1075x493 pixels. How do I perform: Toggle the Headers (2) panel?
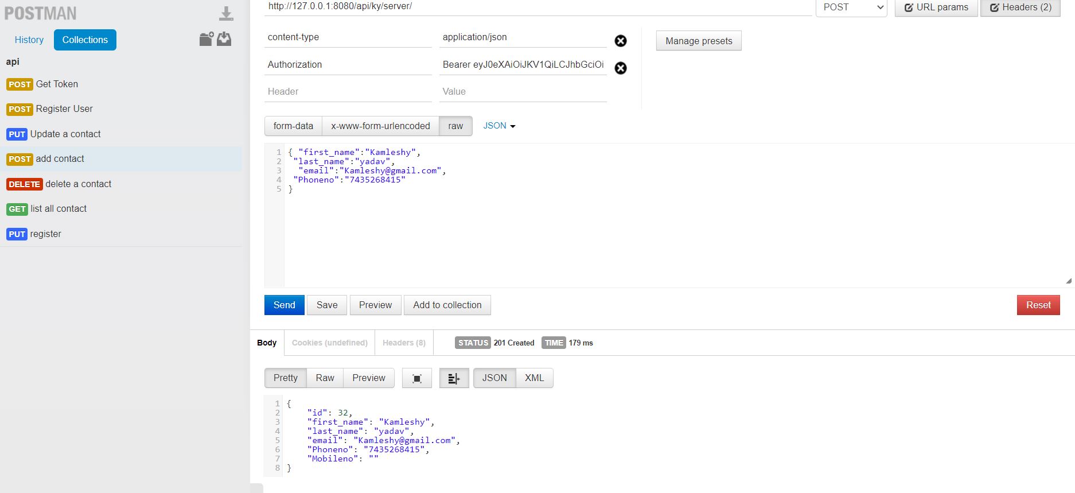coord(1021,7)
